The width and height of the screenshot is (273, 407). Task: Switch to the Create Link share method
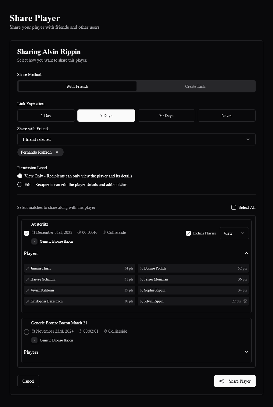[195, 86]
